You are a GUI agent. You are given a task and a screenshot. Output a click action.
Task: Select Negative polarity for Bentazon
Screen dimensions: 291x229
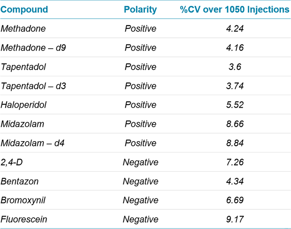click(x=140, y=181)
